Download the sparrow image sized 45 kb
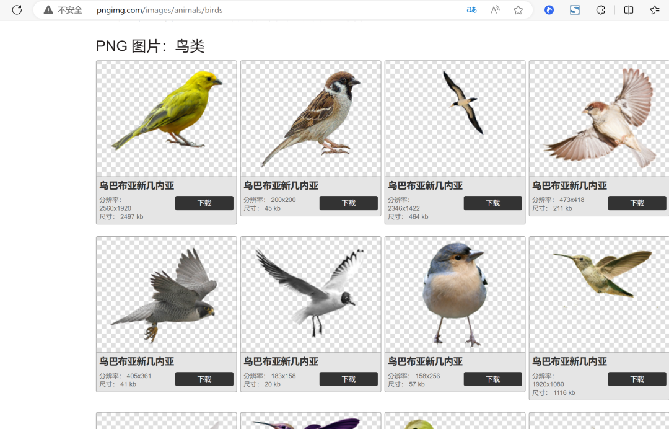The width and height of the screenshot is (669, 429). point(349,203)
